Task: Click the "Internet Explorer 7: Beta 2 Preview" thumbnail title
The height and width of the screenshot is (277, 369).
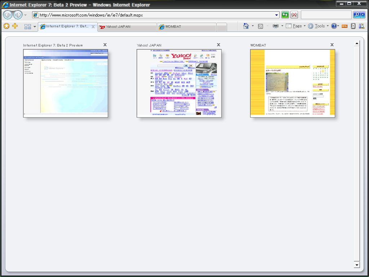Action: (53, 45)
